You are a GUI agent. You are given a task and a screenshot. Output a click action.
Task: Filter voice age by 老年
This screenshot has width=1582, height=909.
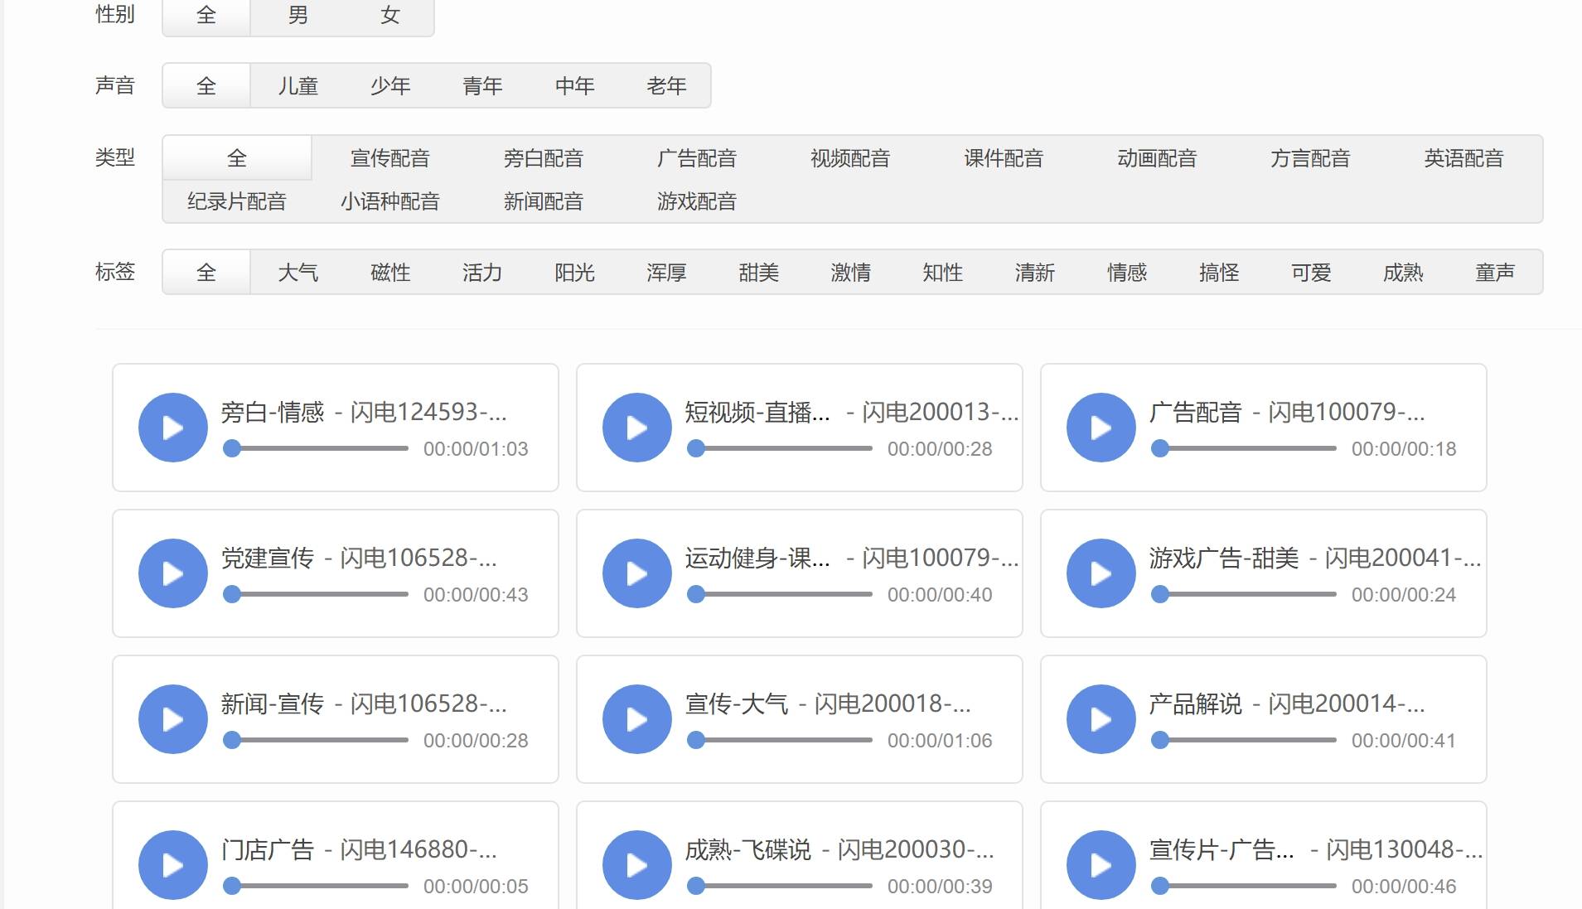[x=666, y=85]
